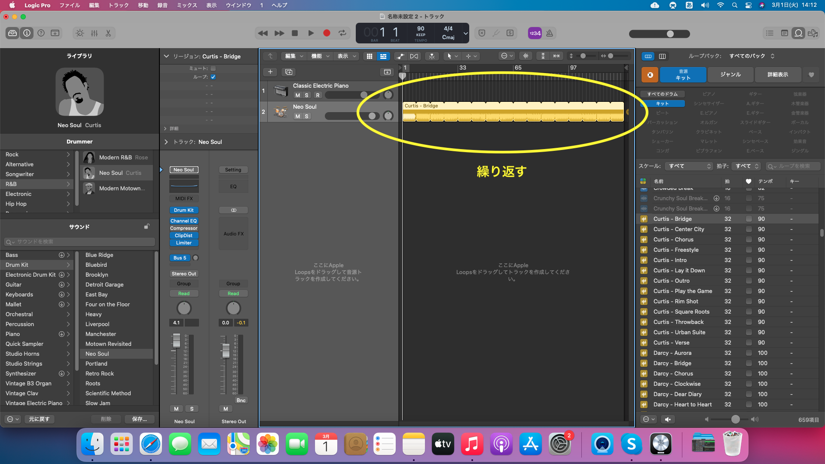Viewport: 825px width, 464px height.
Task: Click the red Record button
Action: pos(327,33)
